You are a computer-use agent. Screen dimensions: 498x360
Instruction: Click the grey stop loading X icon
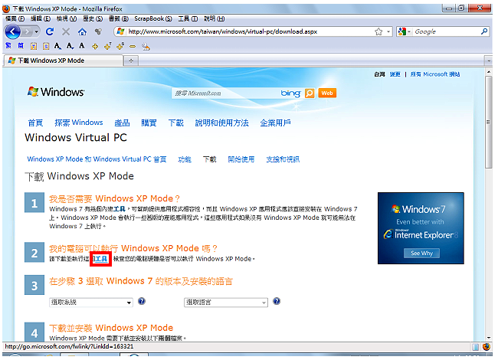pos(66,31)
